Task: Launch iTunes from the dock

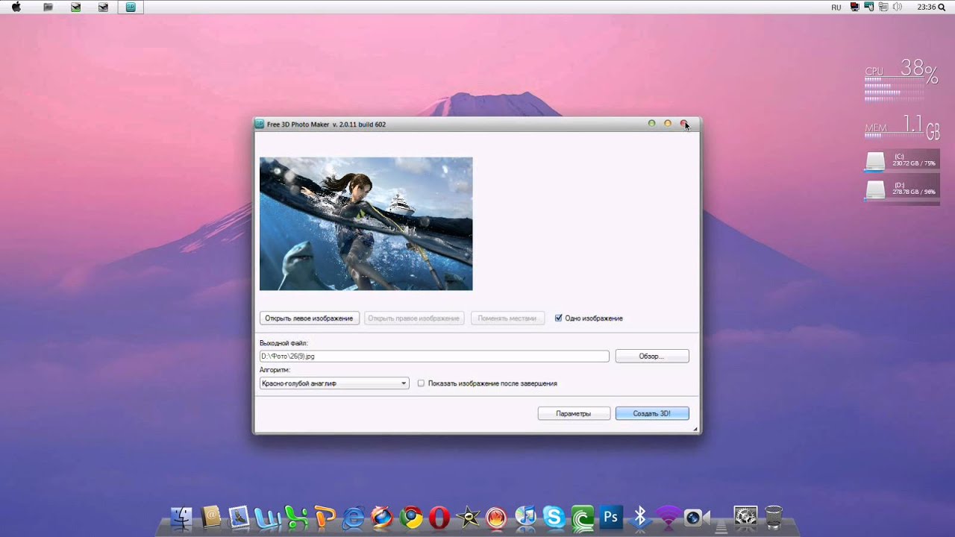Action: [525, 516]
